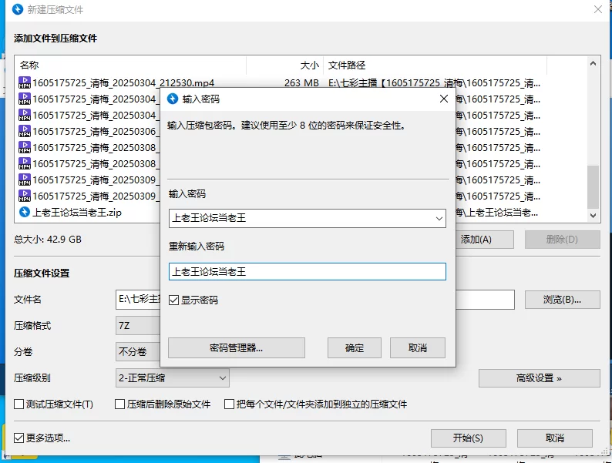This screenshot has height=463, width=612.
Task: Click the 确定 button
Action: click(355, 348)
